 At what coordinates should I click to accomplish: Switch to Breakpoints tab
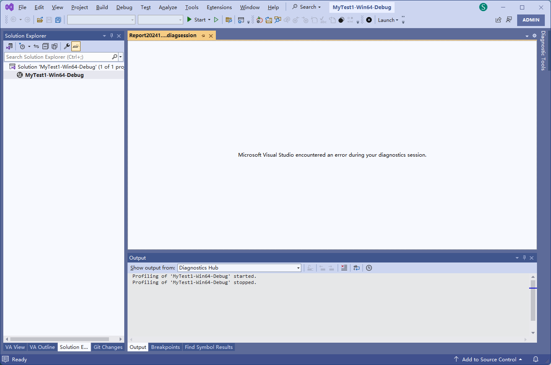pos(166,347)
